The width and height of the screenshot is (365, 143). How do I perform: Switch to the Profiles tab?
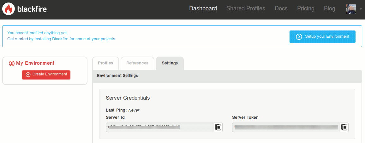coord(106,63)
